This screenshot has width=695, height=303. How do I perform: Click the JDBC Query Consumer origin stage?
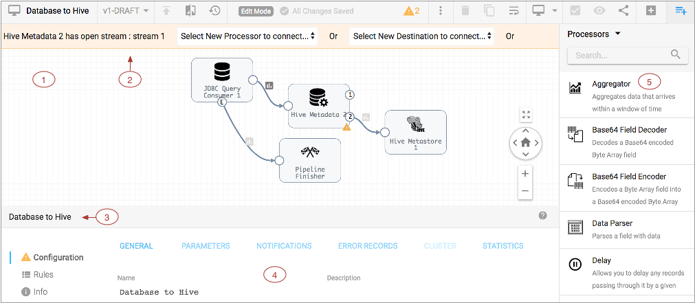221,80
